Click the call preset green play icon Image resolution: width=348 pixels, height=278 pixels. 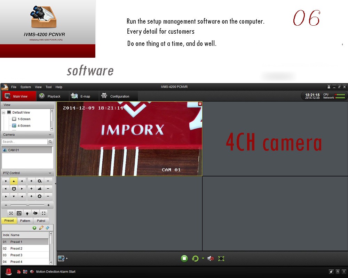pos(34,228)
